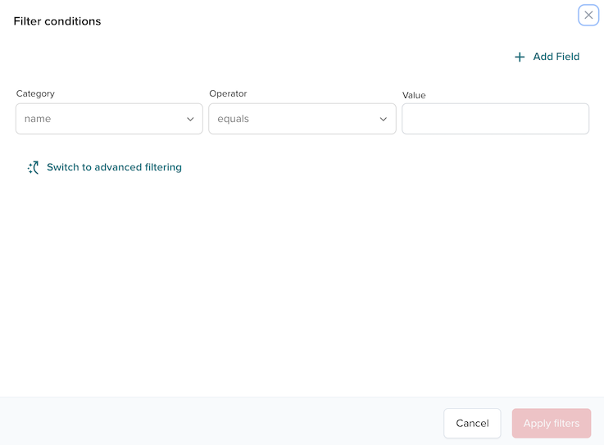This screenshot has width=604, height=445.
Task: Switch to advanced filtering
Action: tap(114, 167)
